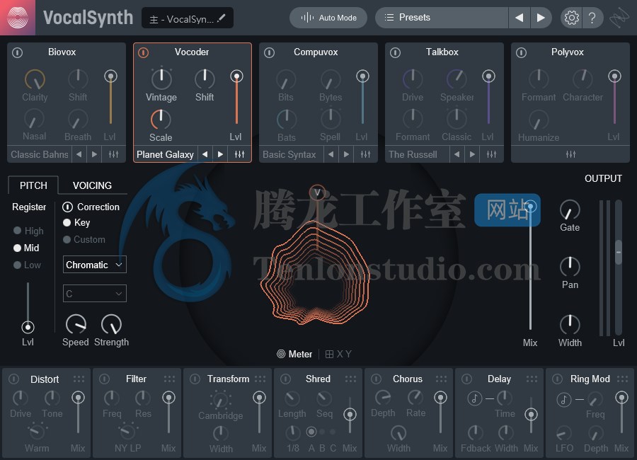
Task: Switch visualizer to XY view
Action: click(338, 354)
